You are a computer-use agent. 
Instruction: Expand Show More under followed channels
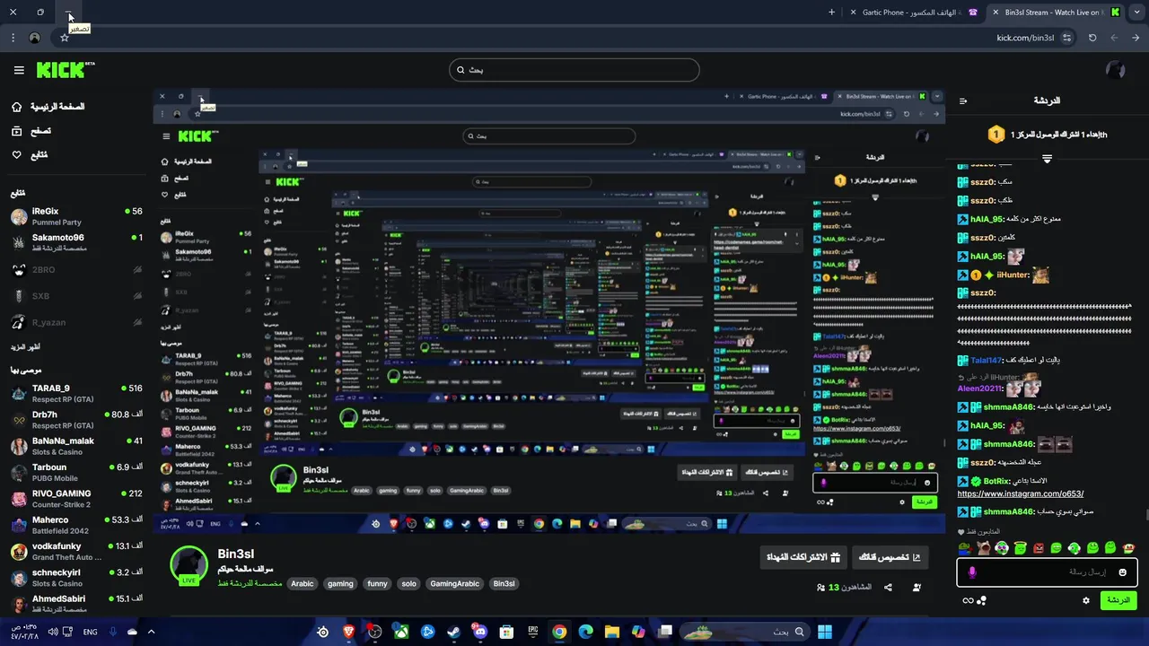pyautogui.click(x=25, y=346)
